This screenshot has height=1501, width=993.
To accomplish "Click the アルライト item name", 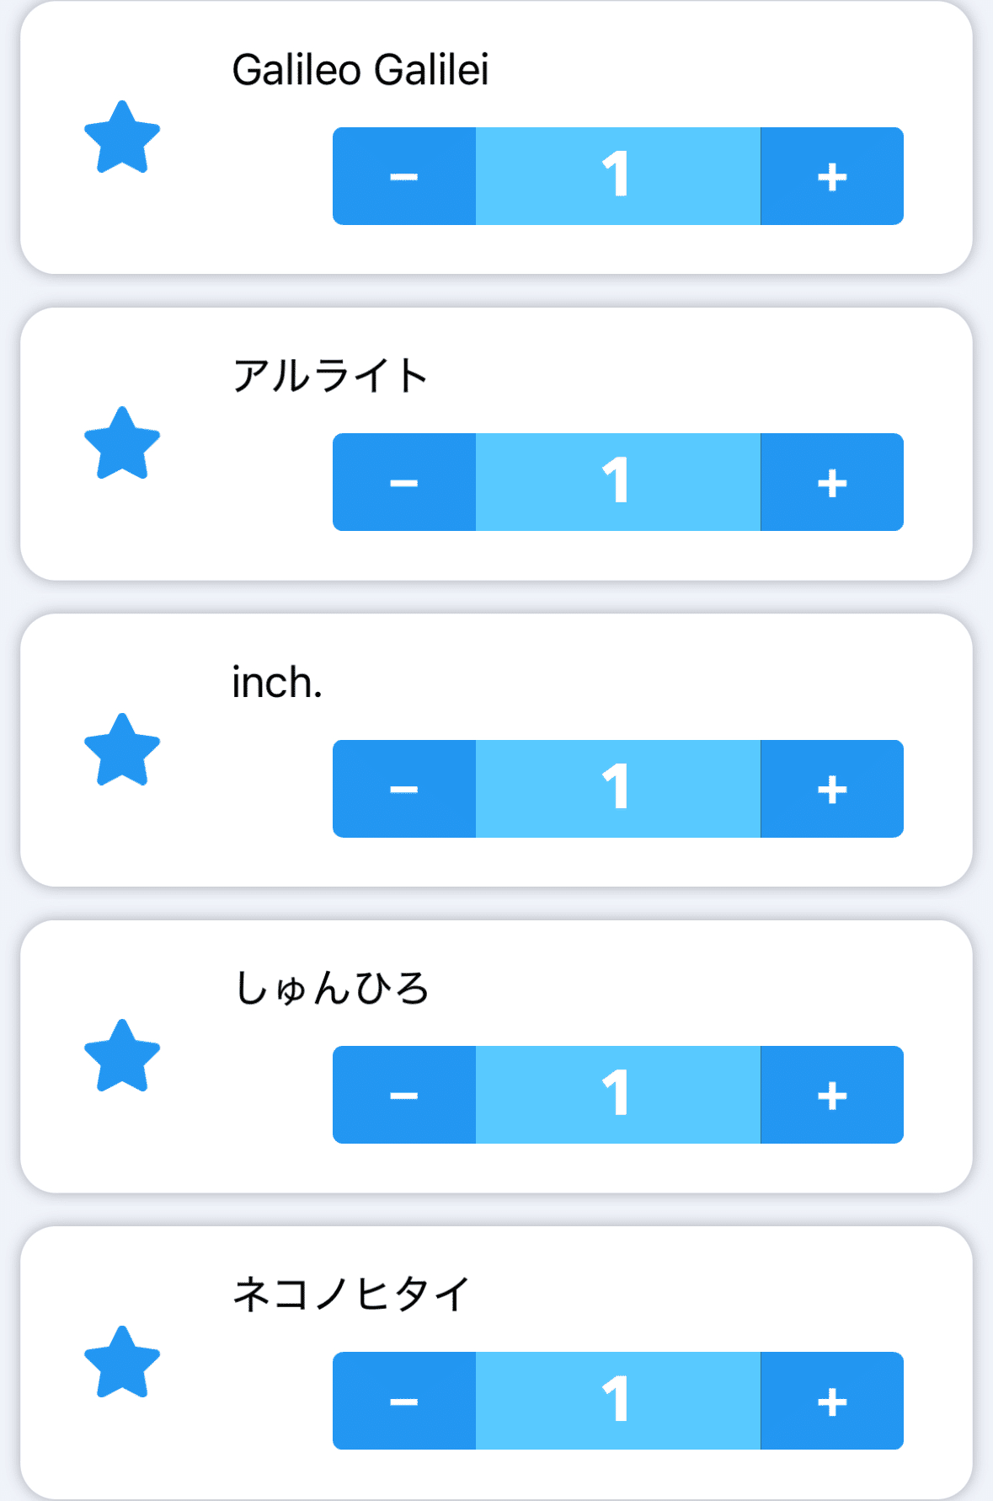I will pyautogui.click(x=330, y=376).
